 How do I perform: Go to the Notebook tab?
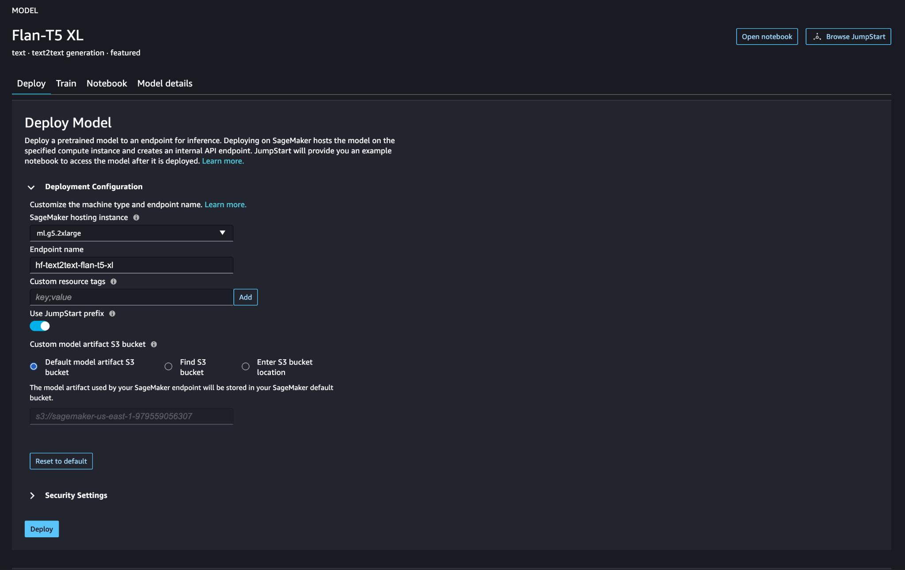pos(106,84)
